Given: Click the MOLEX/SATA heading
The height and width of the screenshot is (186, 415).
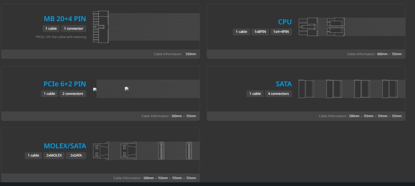Looking at the screenshot, I should tap(65, 146).
